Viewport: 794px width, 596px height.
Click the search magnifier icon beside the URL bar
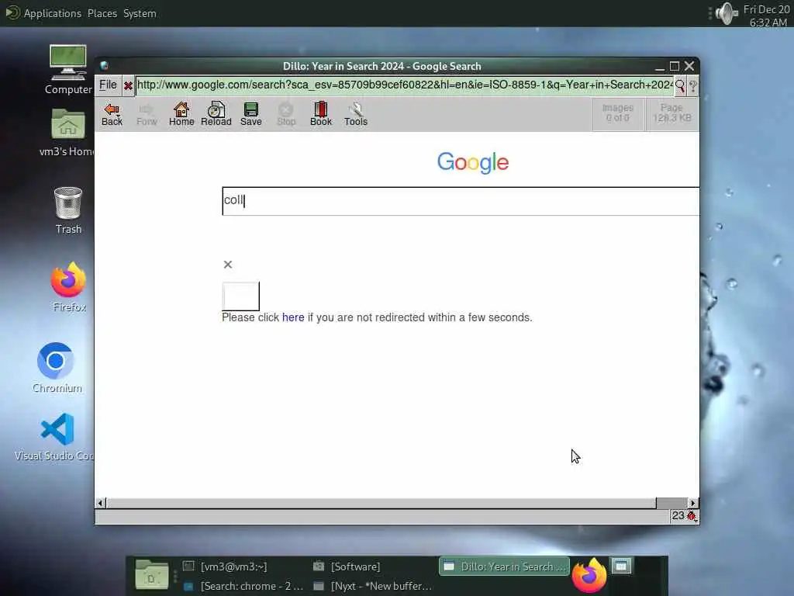[679, 85]
